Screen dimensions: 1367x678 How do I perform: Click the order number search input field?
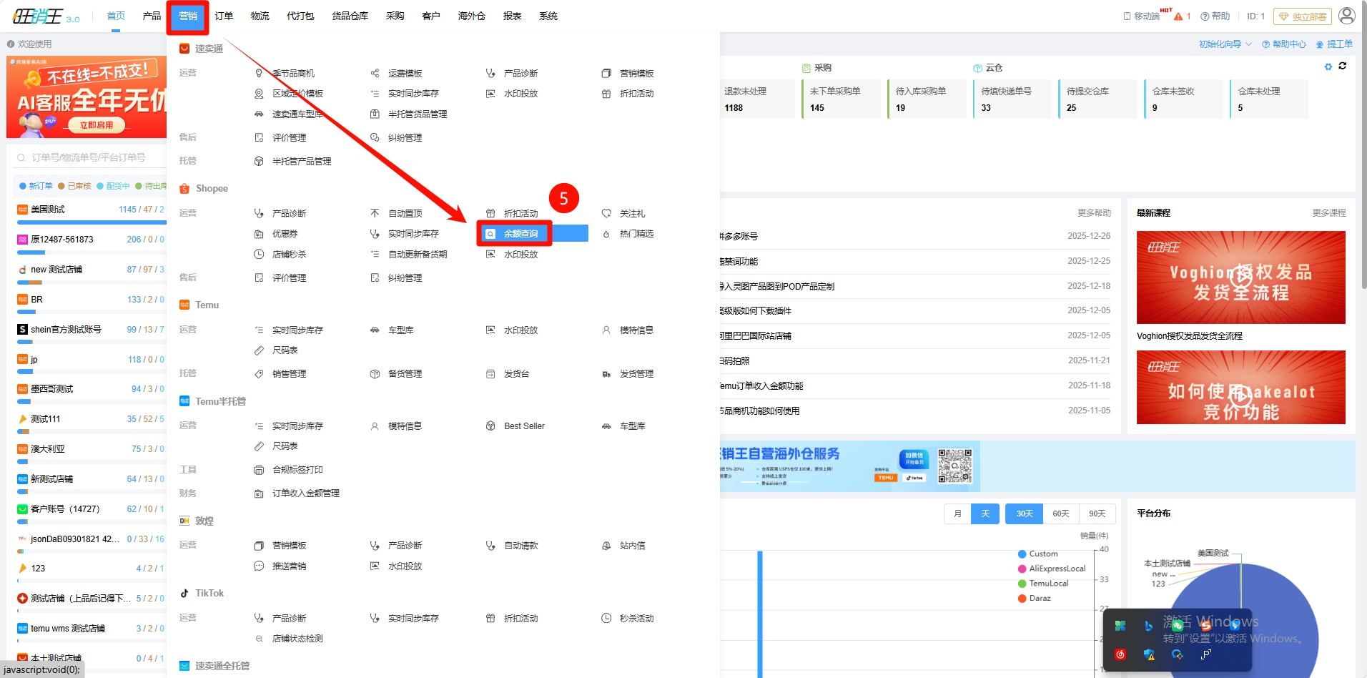tap(89, 157)
